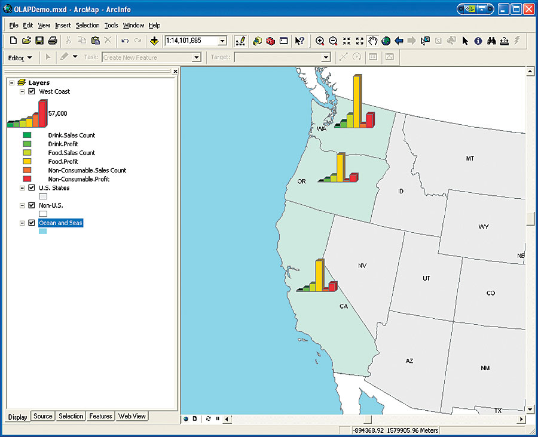Click the Refresh view button below map
The width and height of the screenshot is (538, 437).
click(x=208, y=418)
